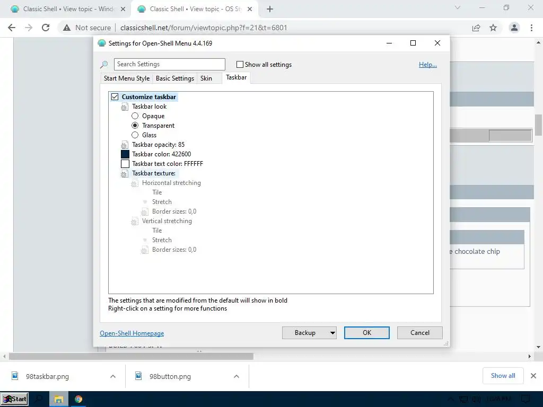This screenshot has width=543, height=407.
Task: Open the tab search chevron
Action: [x=458, y=7]
